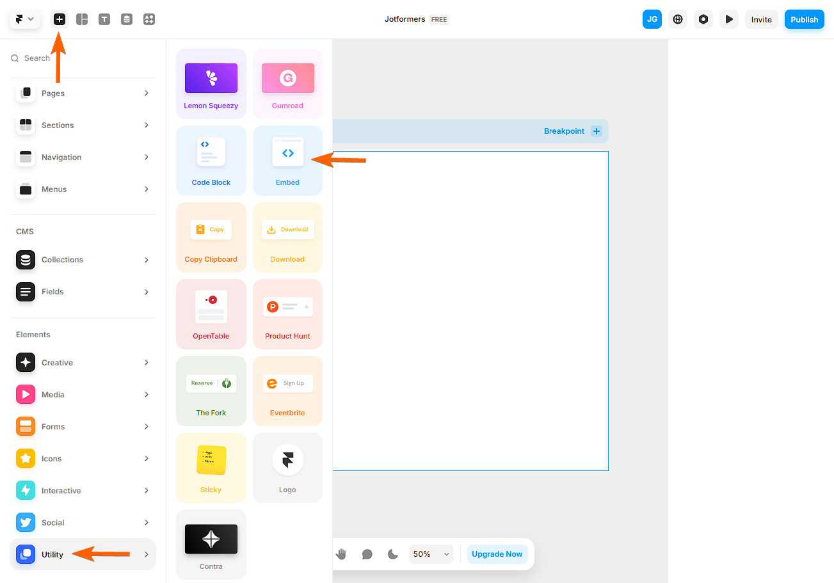Viewport: 834px width, 583px height.
Task: Click the Publish button
Action: 805,19
